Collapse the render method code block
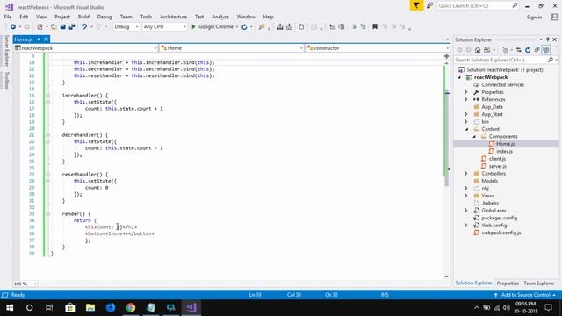Image resolution: width=562 pixels, height=316 pixels. tap(47, 214)
